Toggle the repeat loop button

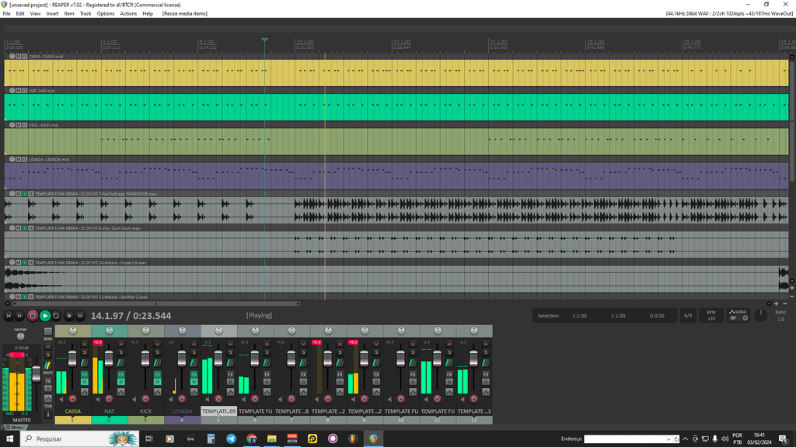56,316
